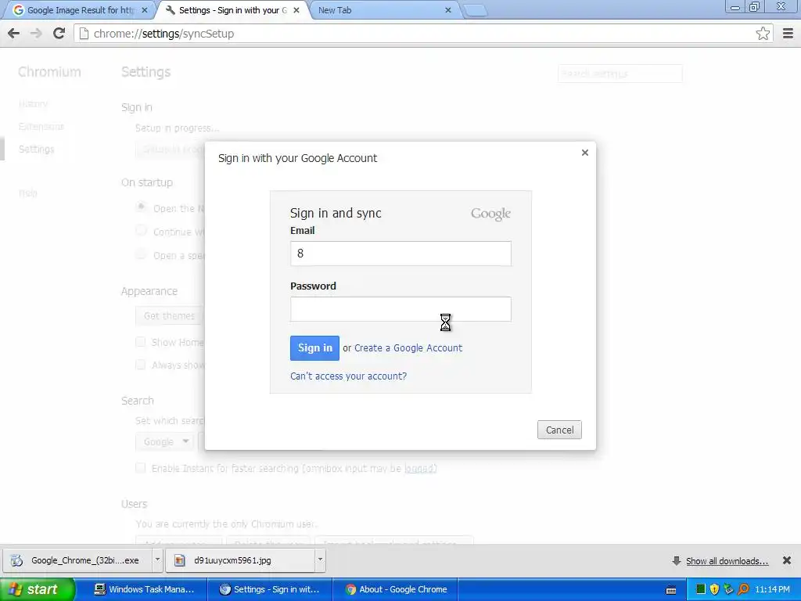Bookmark this page with the star icon
The width and height of the screenshot is (801, 601).
(763, 34)
